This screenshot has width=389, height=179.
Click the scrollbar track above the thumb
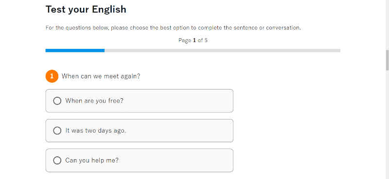click(x=387, y=25)
